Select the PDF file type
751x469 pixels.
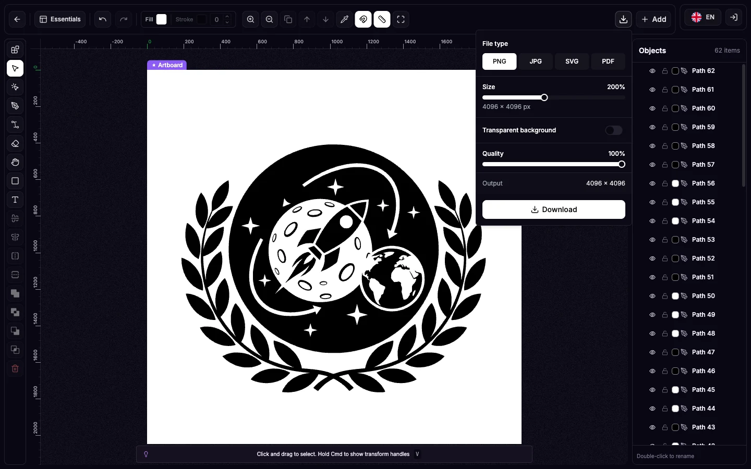coord(608,61)
